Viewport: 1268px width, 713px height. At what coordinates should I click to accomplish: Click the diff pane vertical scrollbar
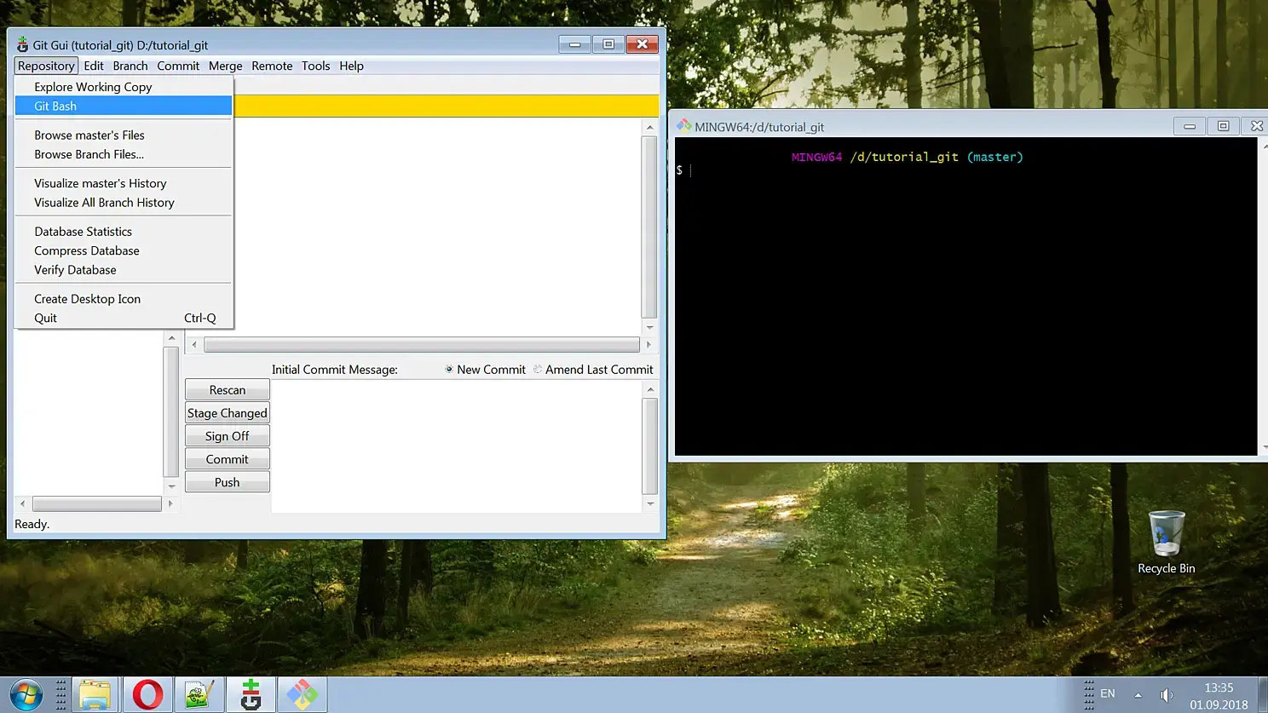(x=650, y=227)
